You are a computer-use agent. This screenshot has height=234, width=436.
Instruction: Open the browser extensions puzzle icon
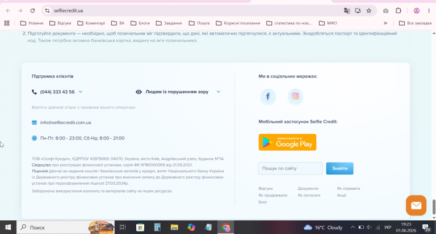399,11
